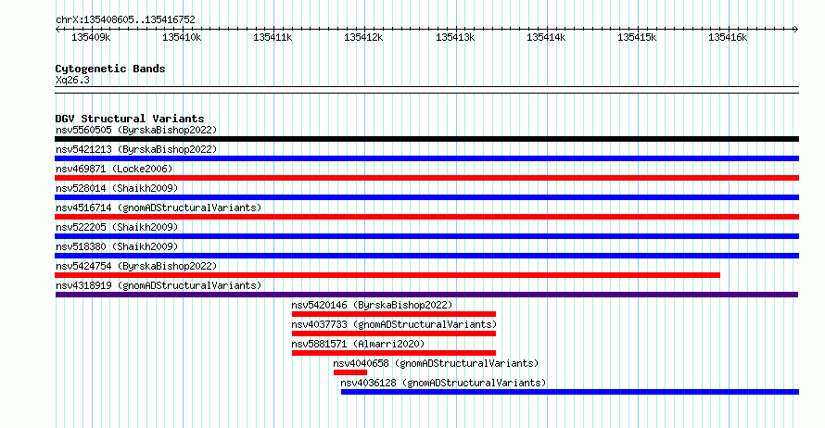Click the nsv5881571 (Almarri2020) label
The image size is (825, 428).
click(358, 344)
